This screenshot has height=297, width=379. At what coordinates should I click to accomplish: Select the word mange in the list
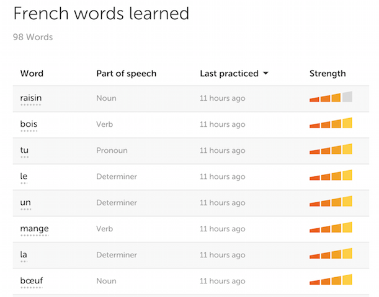pos(34,228)
